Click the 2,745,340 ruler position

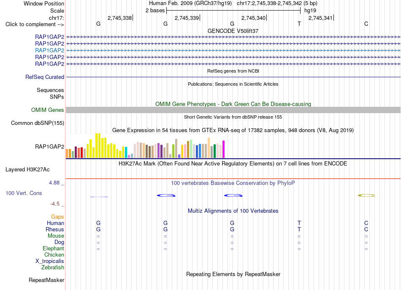(253, 18)
